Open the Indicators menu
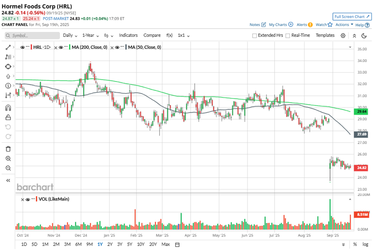Image resolution: width=373 pixels, height=251 pixels. (128, 35)
